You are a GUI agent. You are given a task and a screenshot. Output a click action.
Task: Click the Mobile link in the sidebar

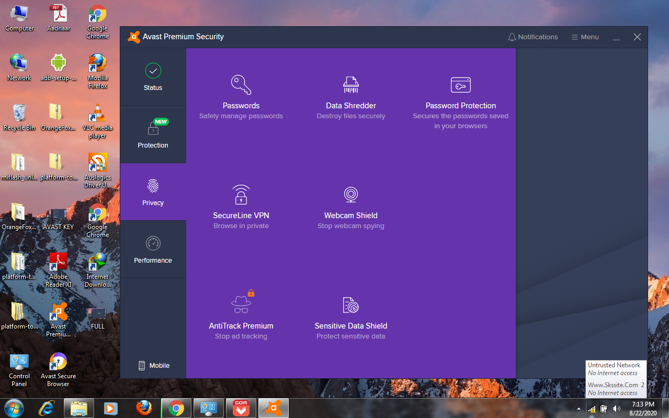[154, 366]
